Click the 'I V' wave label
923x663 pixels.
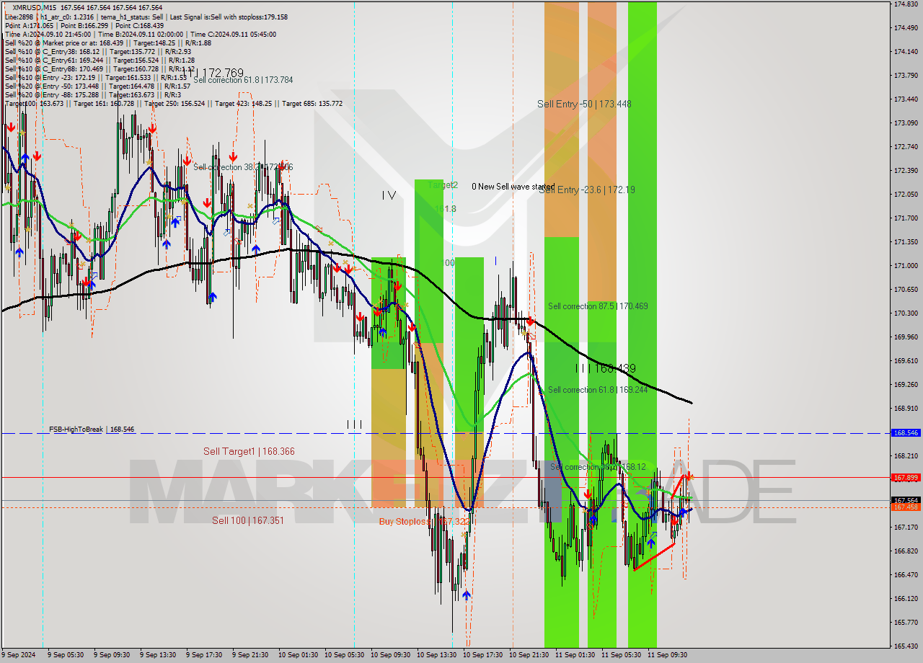click(389, 195)
